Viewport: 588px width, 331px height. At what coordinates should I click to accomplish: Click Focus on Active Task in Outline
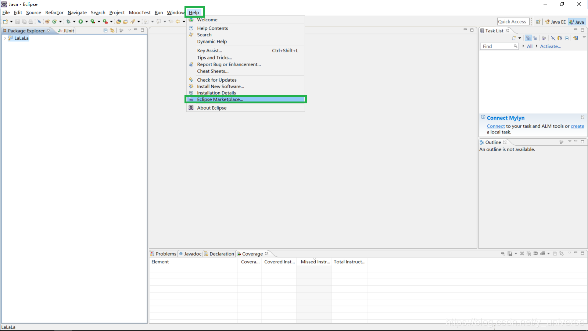[561, 142]
